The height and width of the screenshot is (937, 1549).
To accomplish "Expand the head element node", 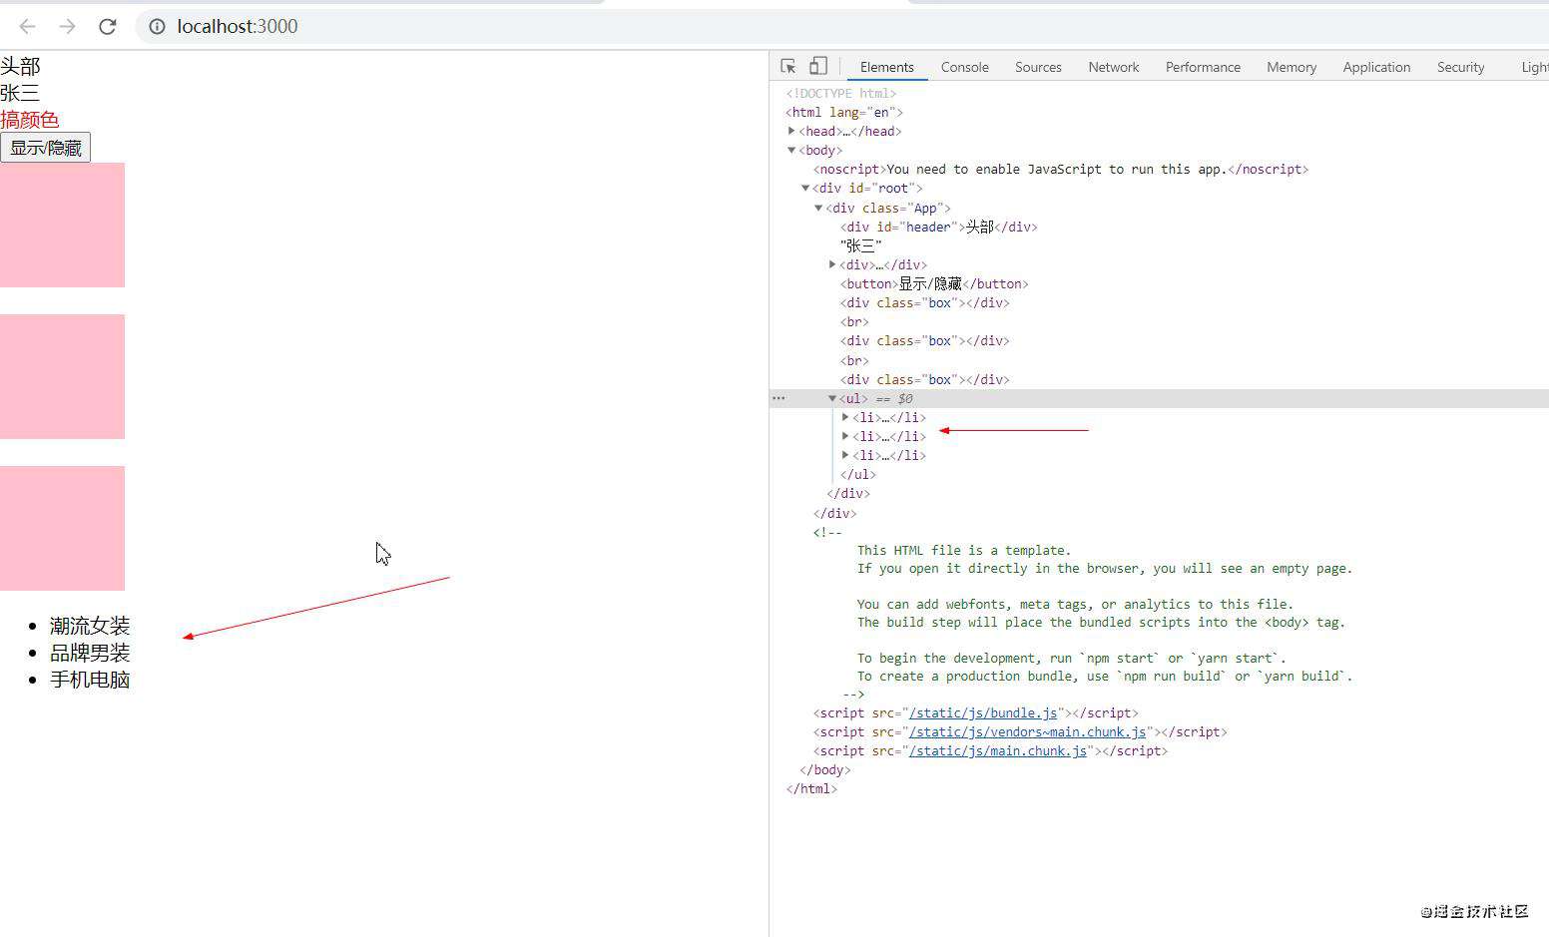I will (x=791, y=131).
